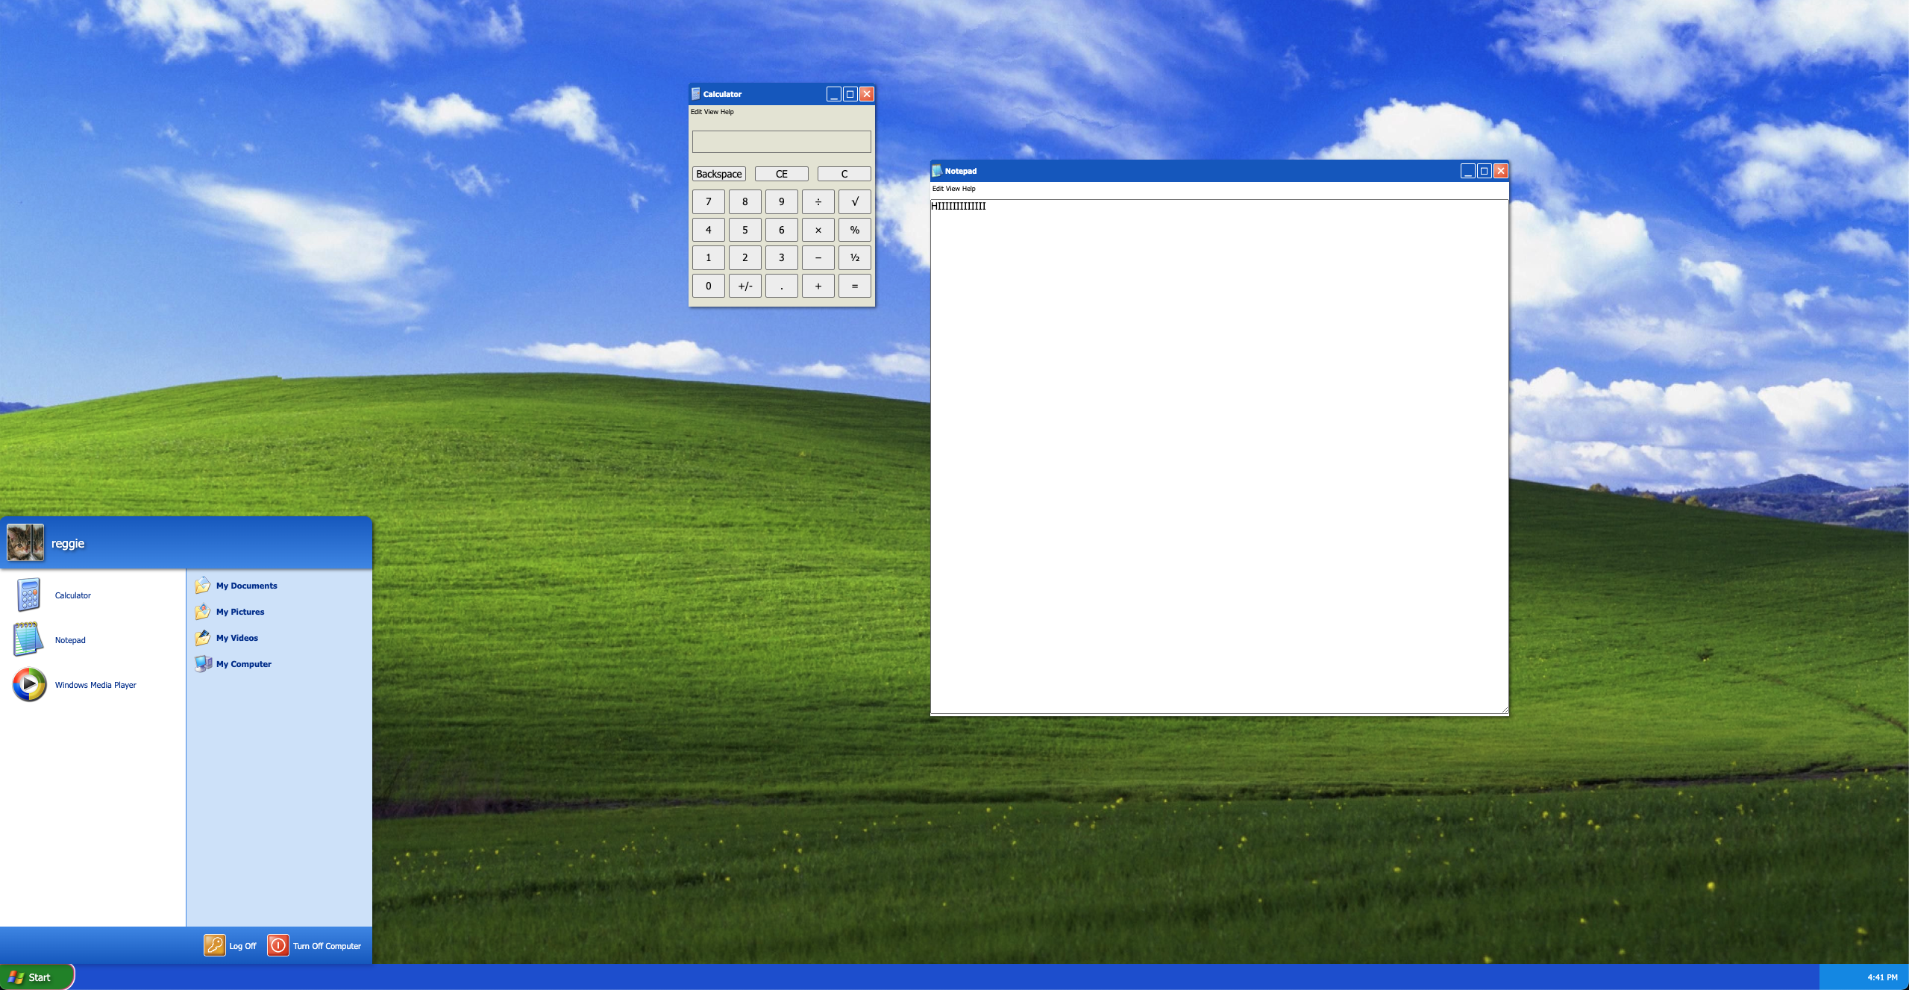Click calculator digit 4

tap(709, 230)
